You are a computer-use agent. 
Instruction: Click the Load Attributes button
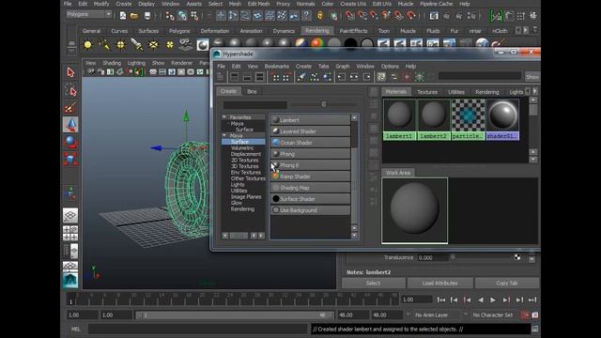[439, 284]
